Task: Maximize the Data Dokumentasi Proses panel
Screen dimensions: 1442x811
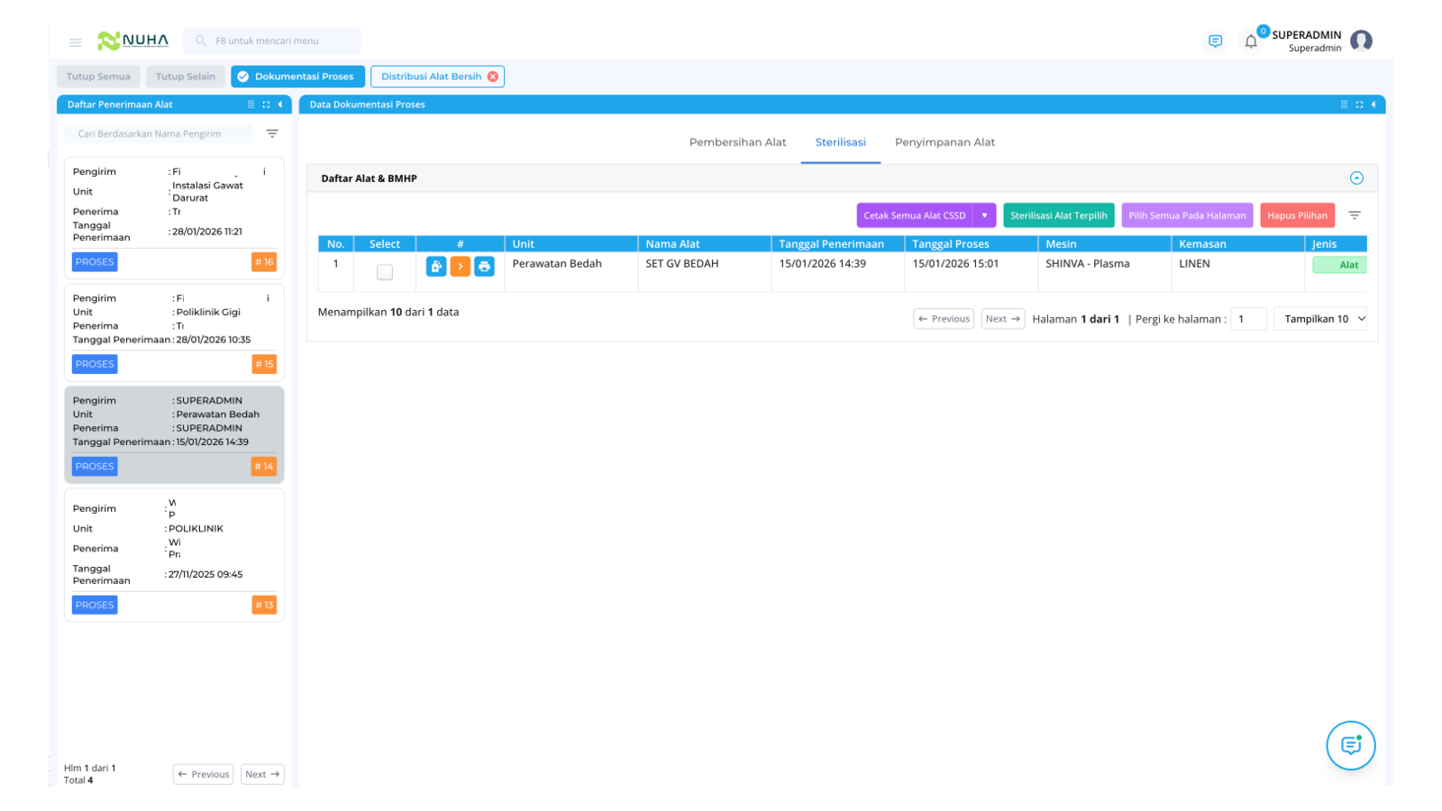Action: point(1359,105)
